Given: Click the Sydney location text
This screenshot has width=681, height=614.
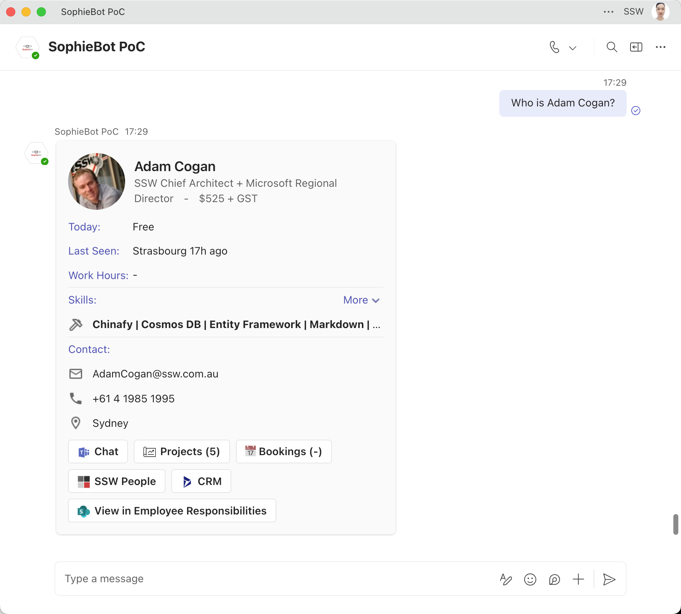Looking at the screenshot, I should 111,423.
